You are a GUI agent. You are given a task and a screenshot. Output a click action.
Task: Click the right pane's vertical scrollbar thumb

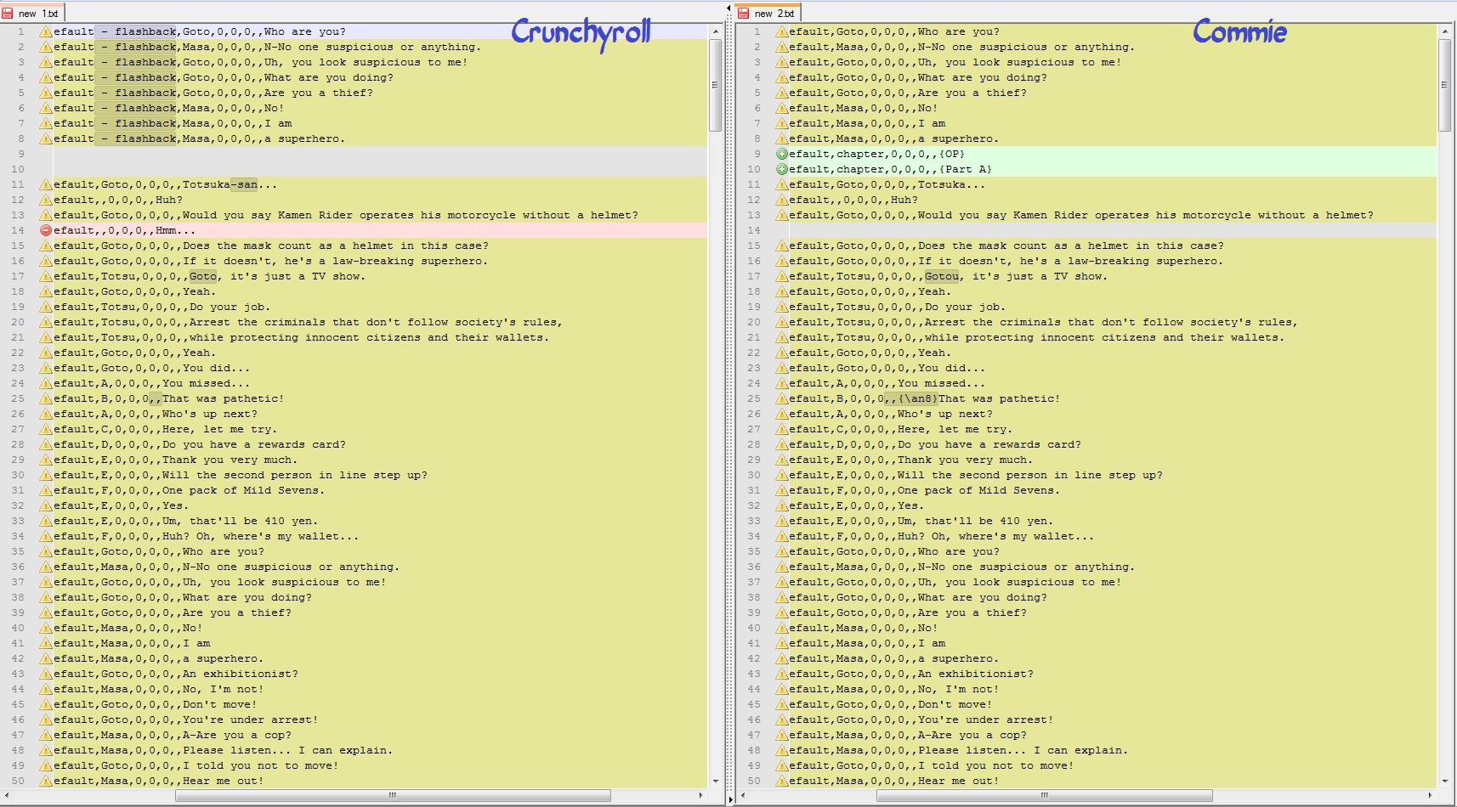coord(1444,85)
